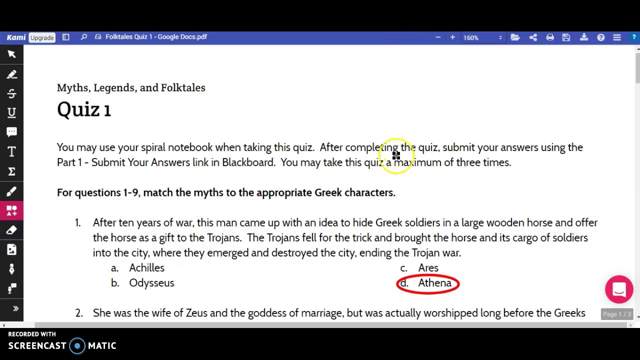This screenshot has height=360, width=640.
Task: Click the round blue question mark button
Action: [x=633, y=37]
